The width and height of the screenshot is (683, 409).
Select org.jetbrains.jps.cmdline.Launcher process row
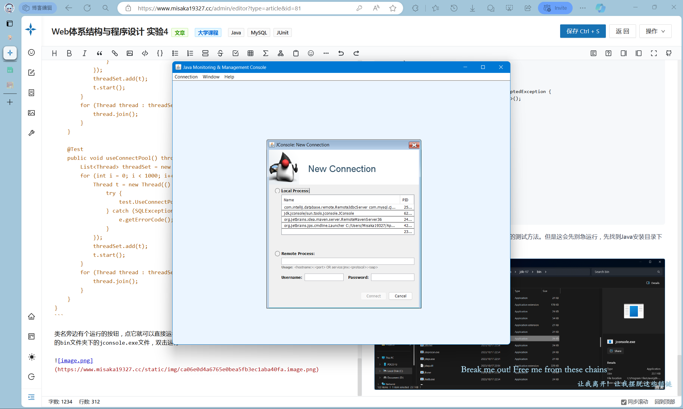point(348,225)
